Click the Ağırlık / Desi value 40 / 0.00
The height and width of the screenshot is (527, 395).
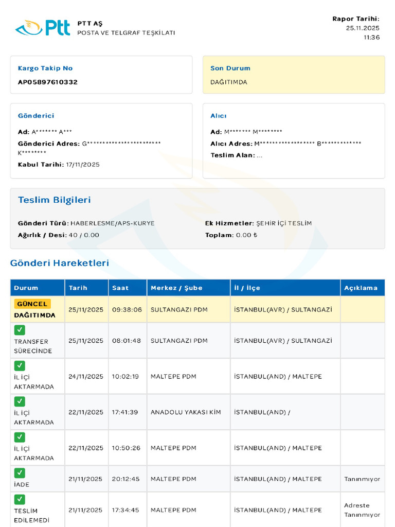point(84,235)
